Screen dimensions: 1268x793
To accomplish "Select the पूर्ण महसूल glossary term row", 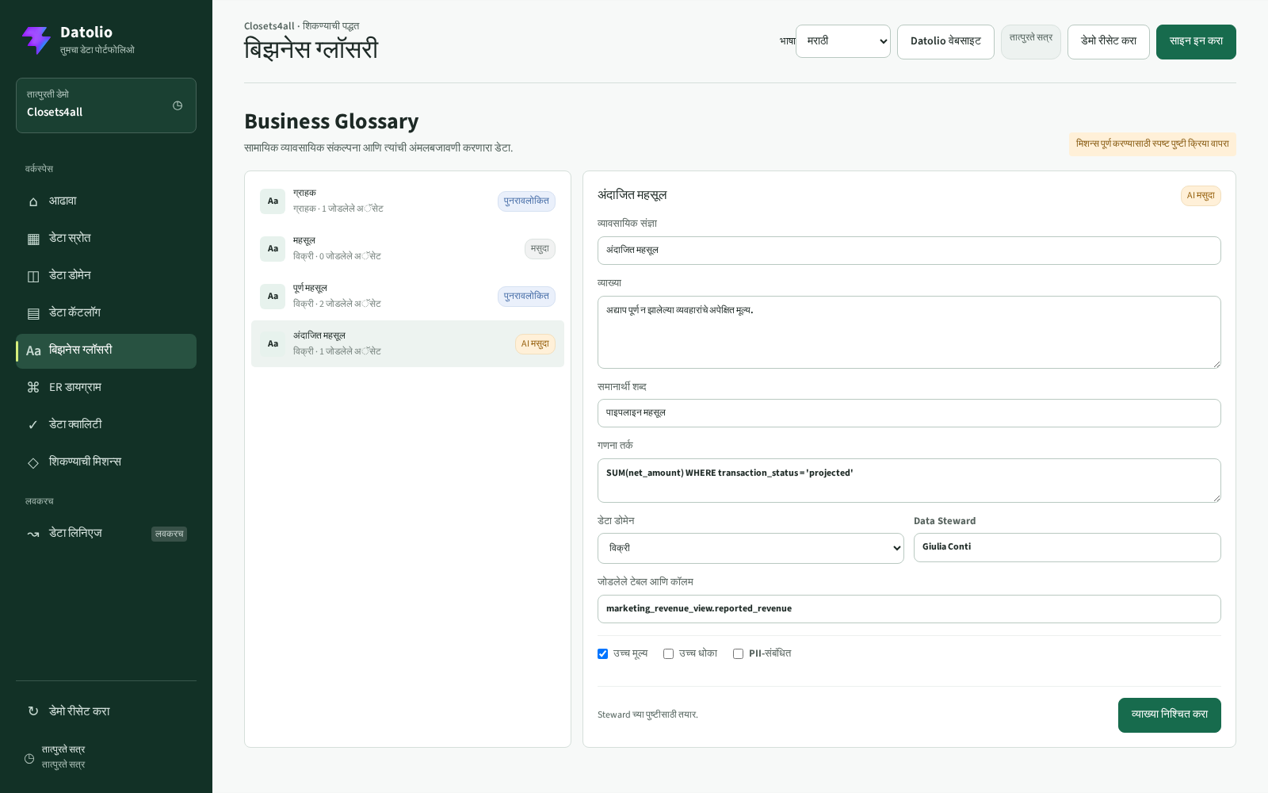I will pyautogui.click(x=407, y=297).
